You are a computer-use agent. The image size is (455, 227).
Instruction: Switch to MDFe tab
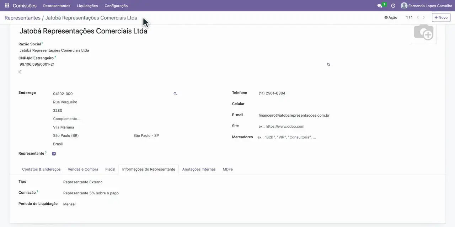click(x=227, y=169)
